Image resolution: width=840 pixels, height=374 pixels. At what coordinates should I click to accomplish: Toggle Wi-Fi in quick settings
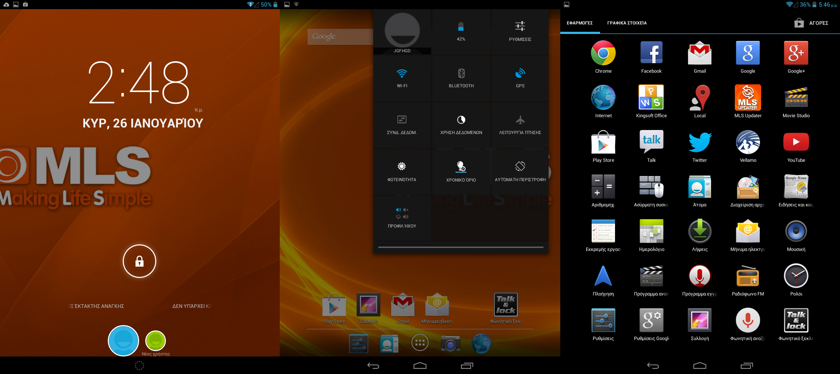pos(402,78)
